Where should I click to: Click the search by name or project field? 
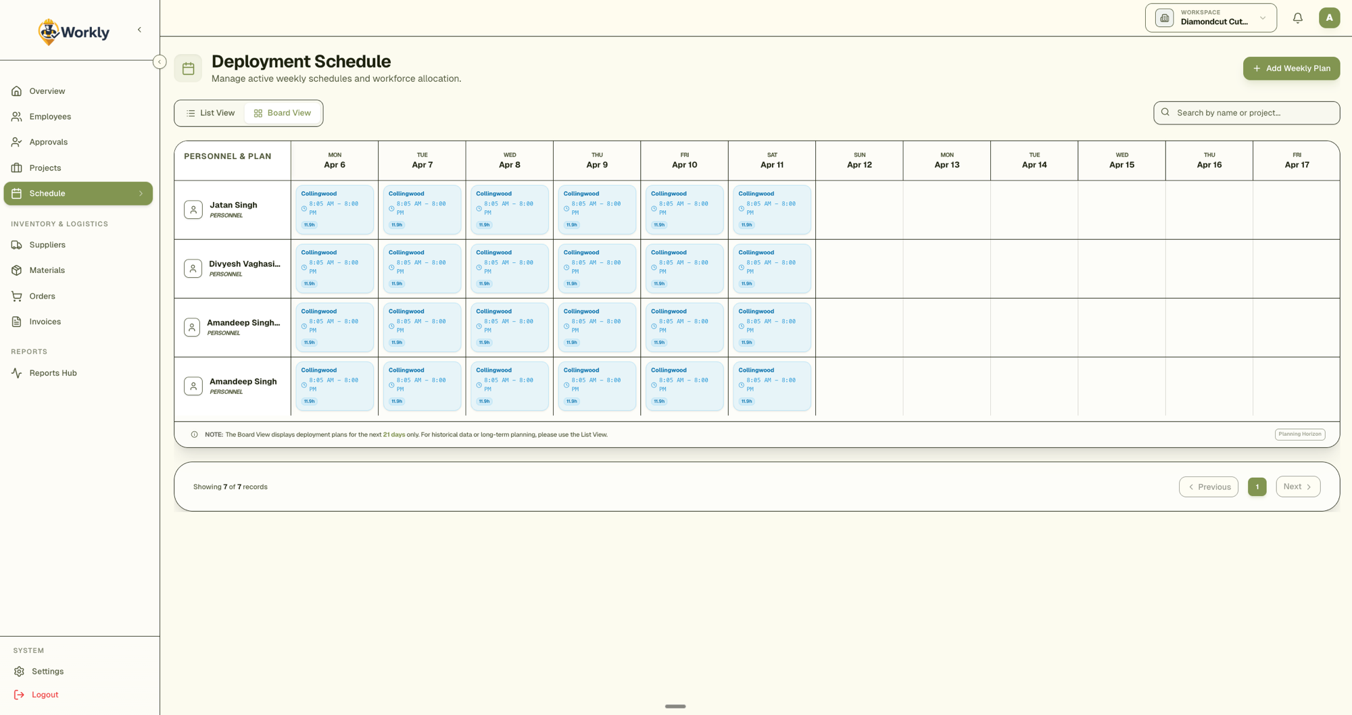click(1247, 112)
